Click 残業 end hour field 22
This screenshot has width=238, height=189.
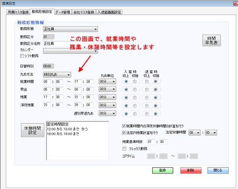click(x=78, y=97)
